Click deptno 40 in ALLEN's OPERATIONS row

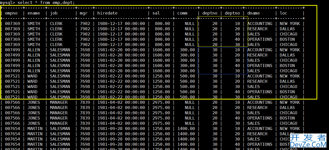(237, 65)
